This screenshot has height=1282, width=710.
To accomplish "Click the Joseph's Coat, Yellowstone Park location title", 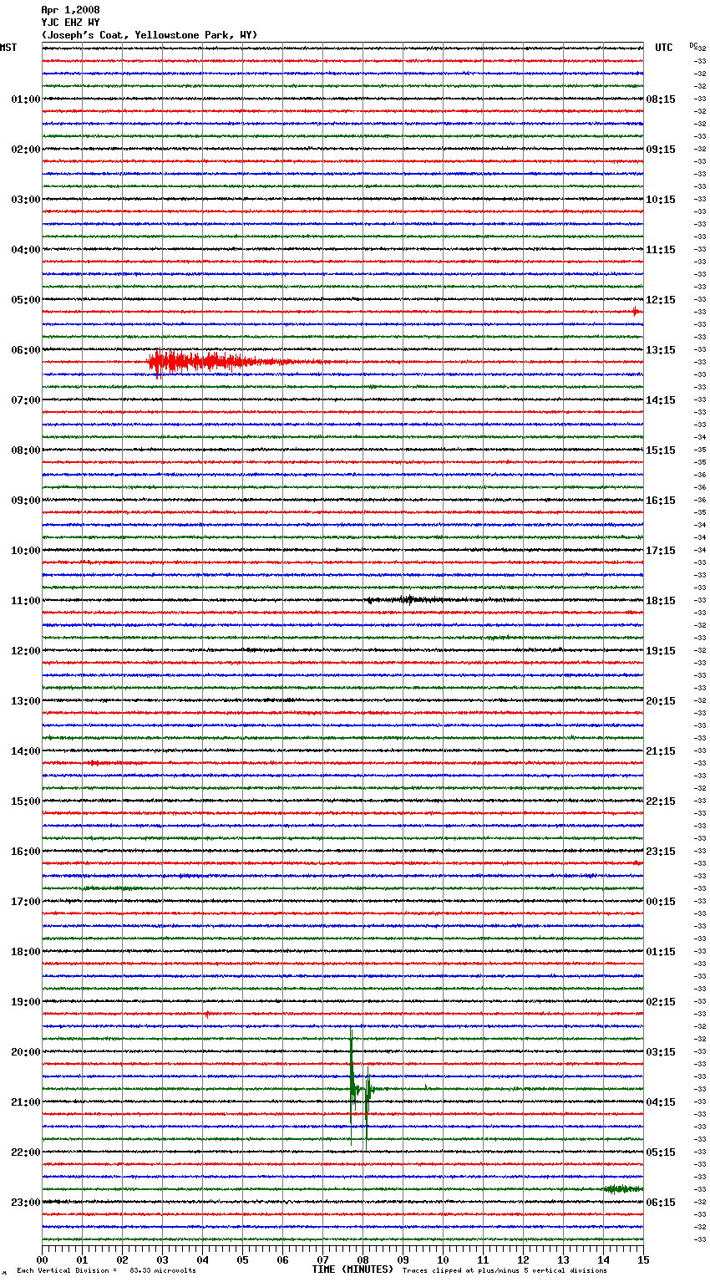I will (x=150, y=35).
